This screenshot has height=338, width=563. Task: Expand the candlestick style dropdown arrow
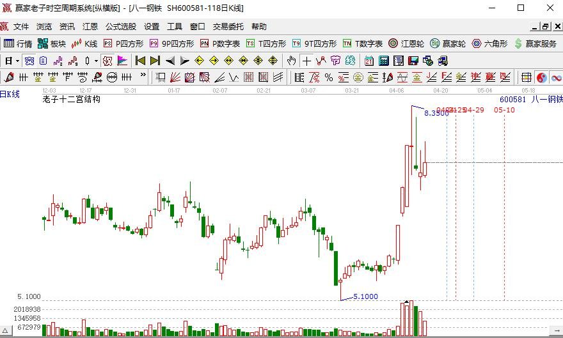pyautogui.click(x=96, y=61)
